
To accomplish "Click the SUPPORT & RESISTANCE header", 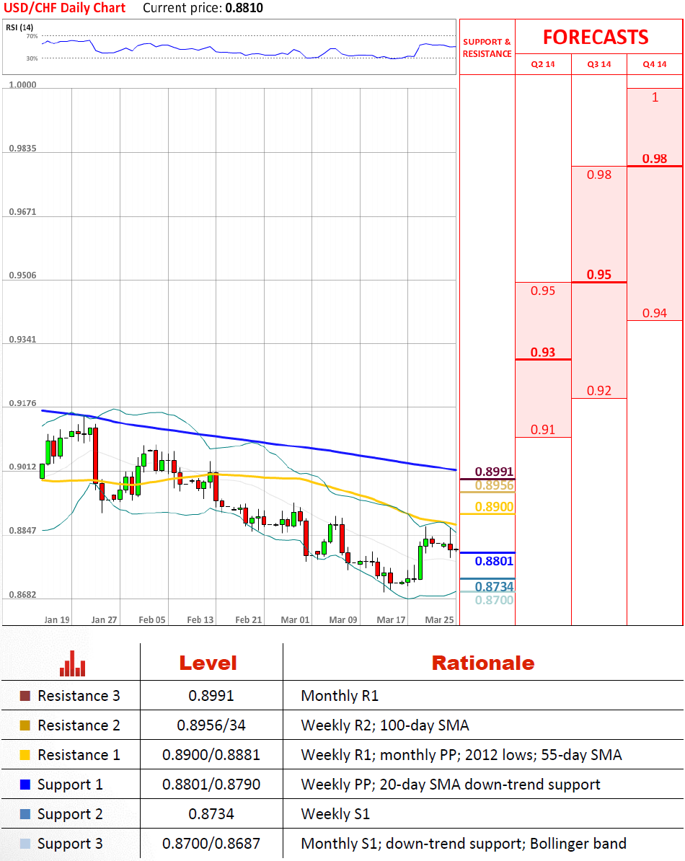I will (487, 48).
